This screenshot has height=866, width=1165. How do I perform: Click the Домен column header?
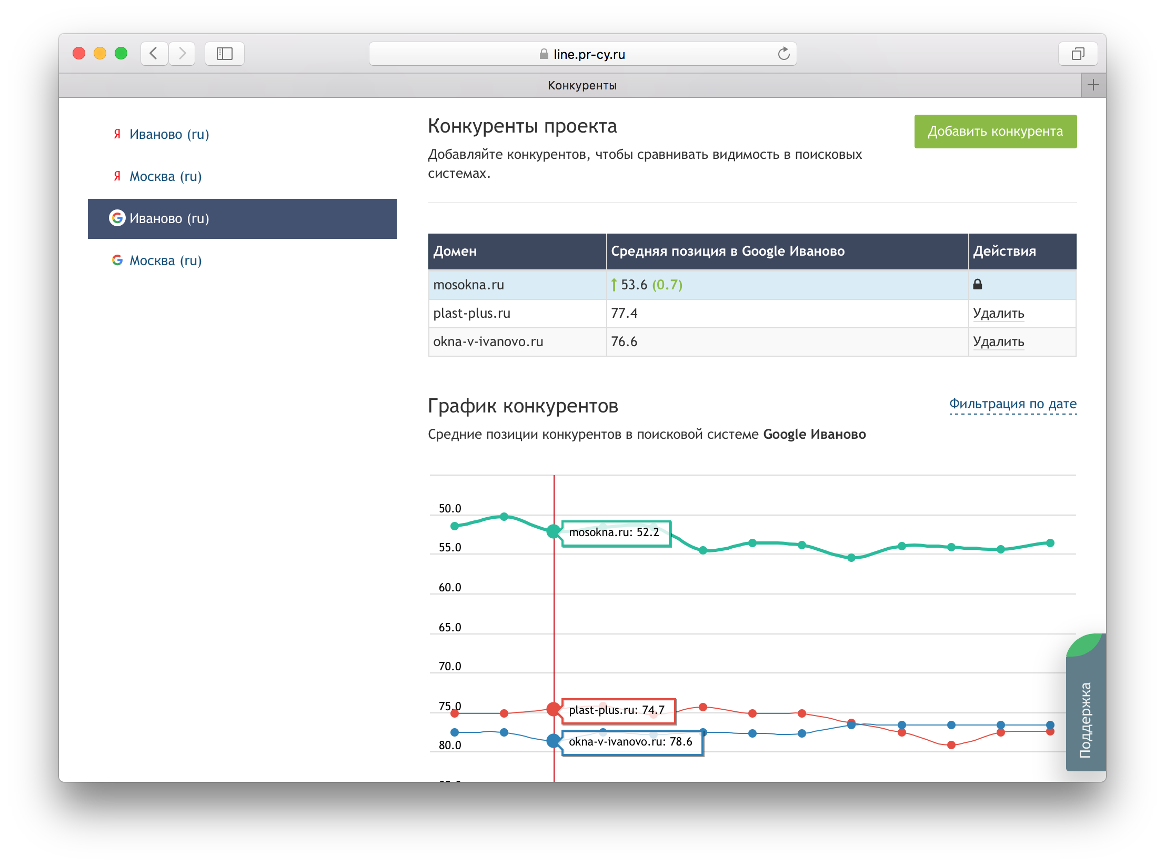click(x=517, y=251)
